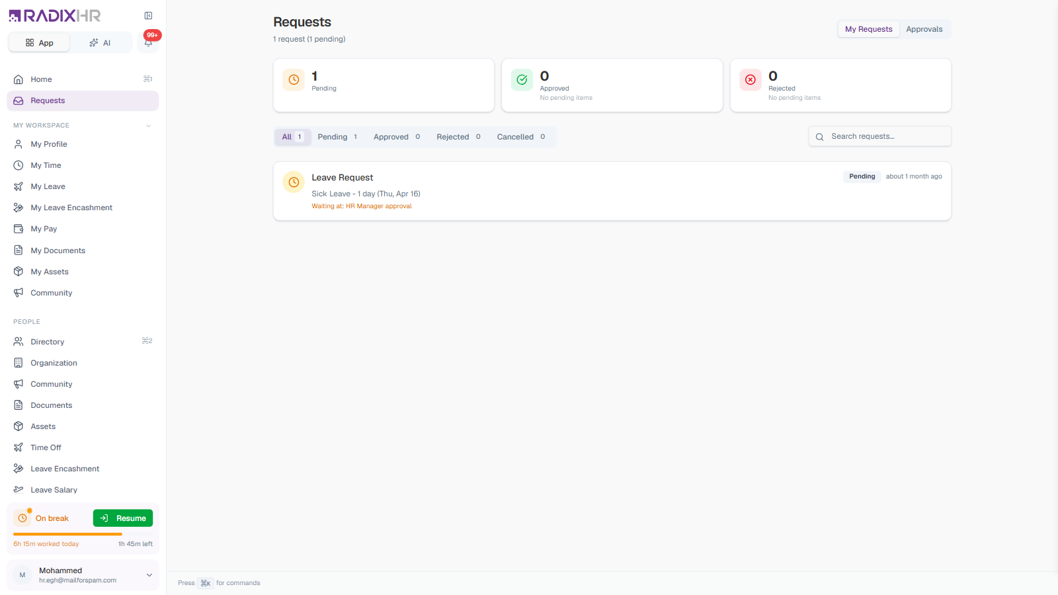Screen dimensions: 1058x595
Task: Open the My Requests tab
Action: [868, 29]
